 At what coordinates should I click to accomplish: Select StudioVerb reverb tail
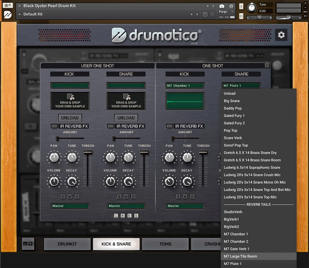pyautogui.click(x=259, y=212)
